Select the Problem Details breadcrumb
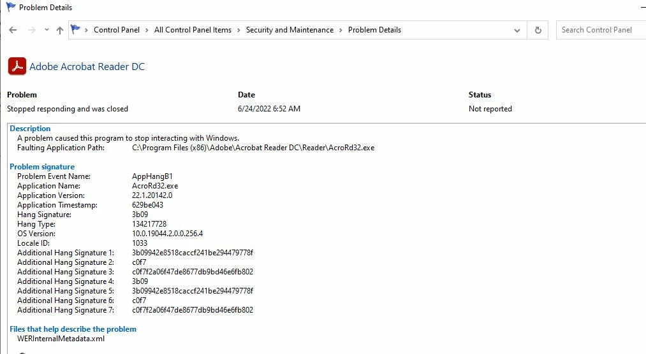This screenshot has height=354, width=646. (374, 30)
